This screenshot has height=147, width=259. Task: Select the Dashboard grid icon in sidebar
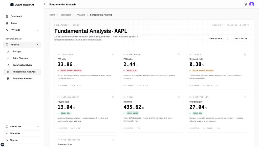pos(7,16)
